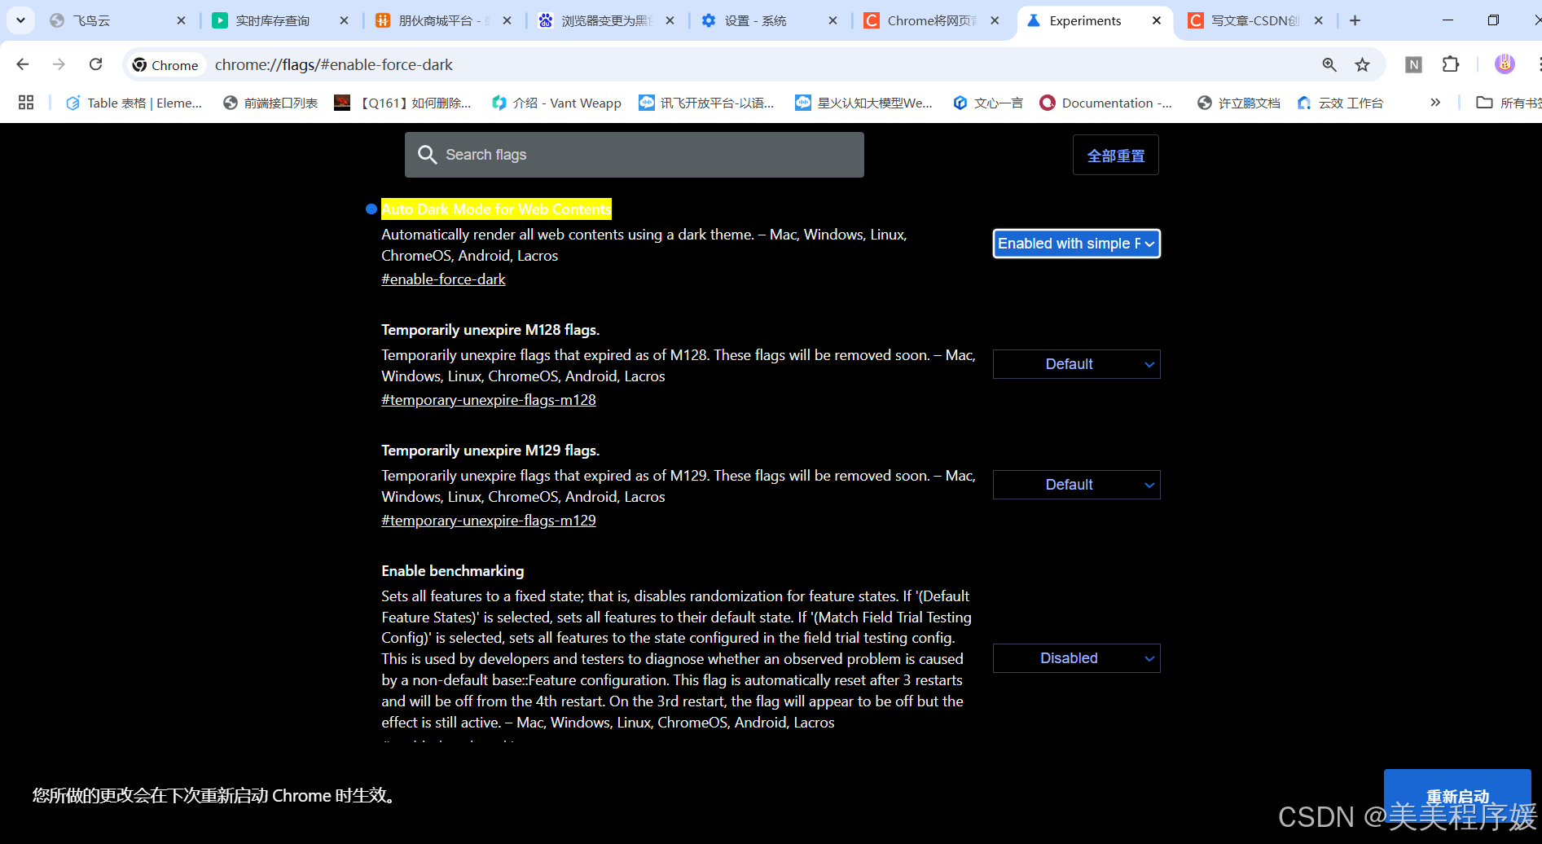
Task: Open the zoom magnifier icon in address bar
Action: point(1329,64)
